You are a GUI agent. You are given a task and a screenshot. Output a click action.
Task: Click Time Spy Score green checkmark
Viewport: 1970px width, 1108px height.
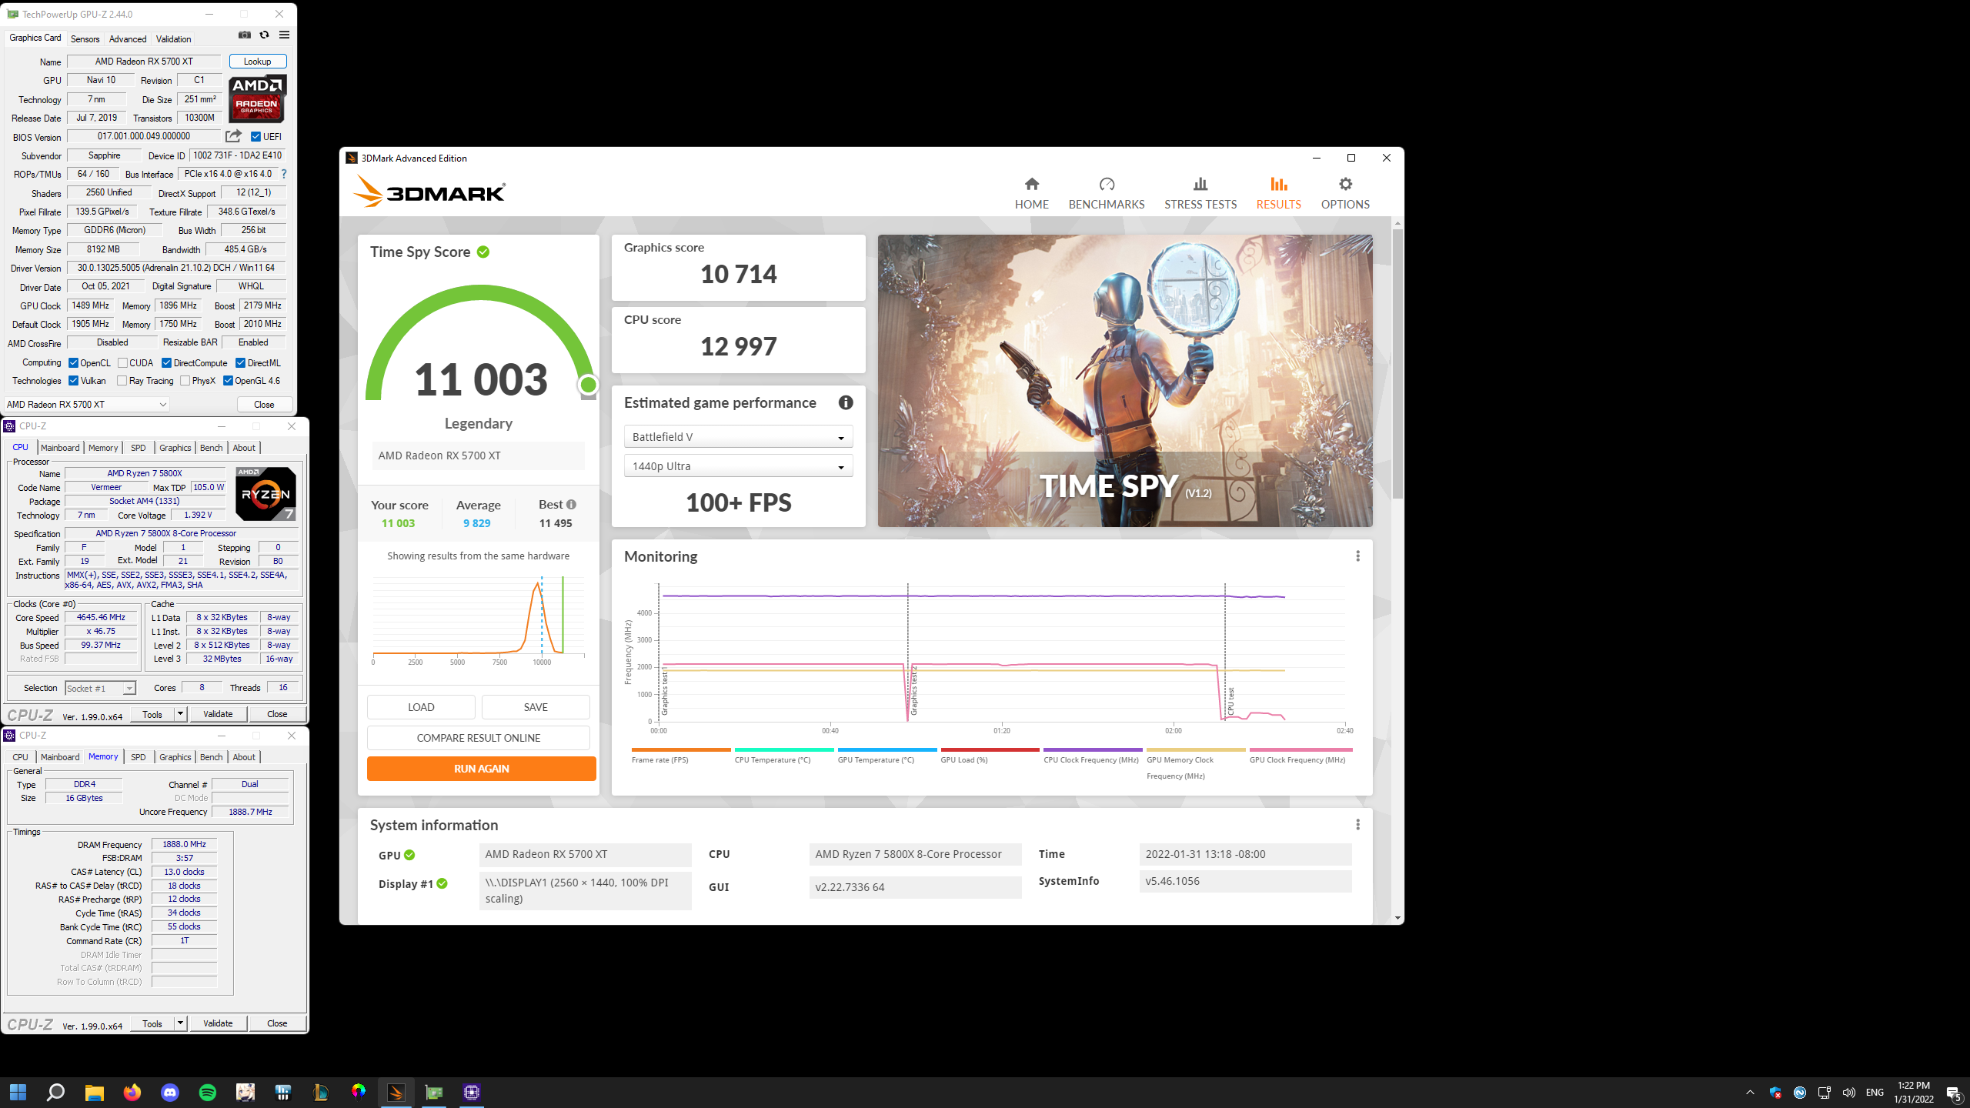click(483, 252)
